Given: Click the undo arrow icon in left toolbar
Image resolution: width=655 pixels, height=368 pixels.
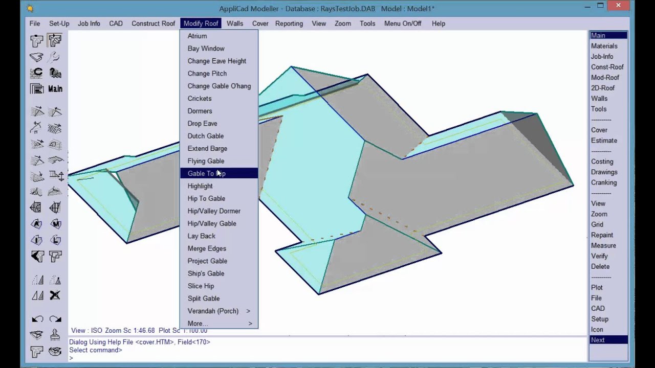Looking at the screenshot, I should (37, 319).
